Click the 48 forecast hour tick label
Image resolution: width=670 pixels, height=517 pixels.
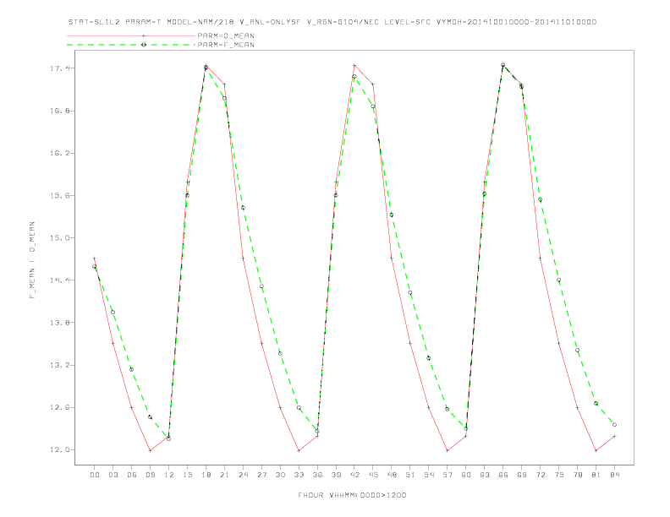392,475
